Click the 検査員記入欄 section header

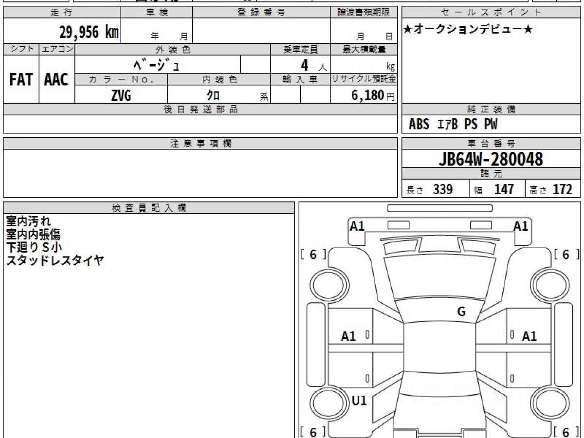click(x=148, y=208)
